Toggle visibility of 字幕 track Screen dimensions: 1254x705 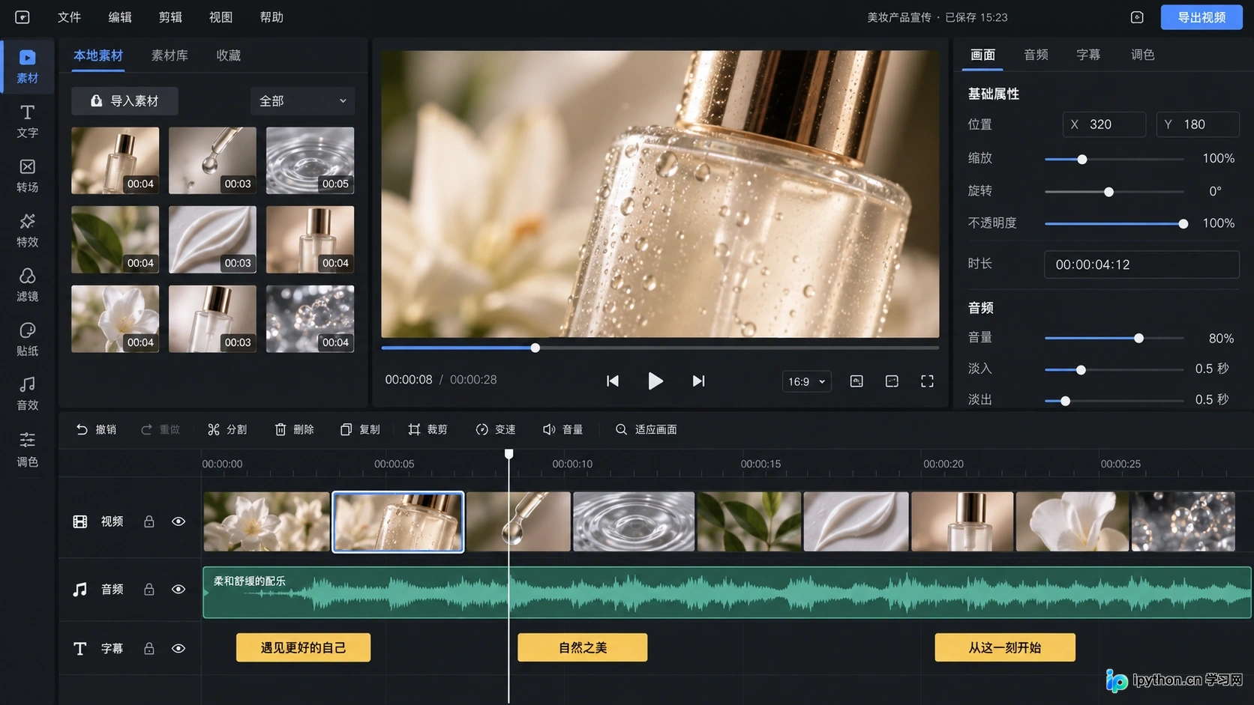point(178,649)
